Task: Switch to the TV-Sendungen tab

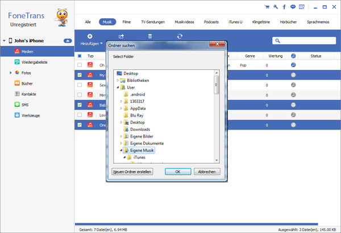Action: [153, 22]
